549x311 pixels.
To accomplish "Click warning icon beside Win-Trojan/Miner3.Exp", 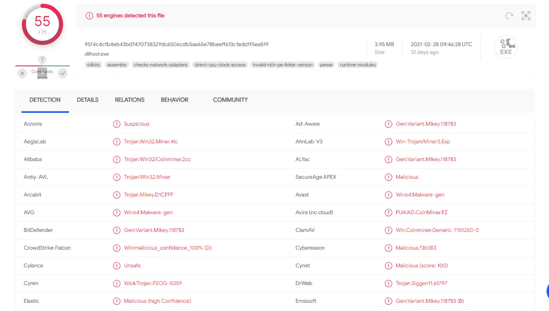I will [389, 142].
